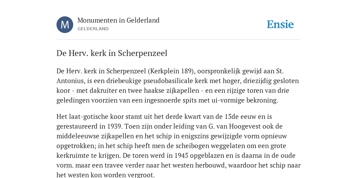The width and height of the screenshot is (357, 178).
Task: Click the title De Herv. kerk in Scherpenzeel
Action: point(112,53)
